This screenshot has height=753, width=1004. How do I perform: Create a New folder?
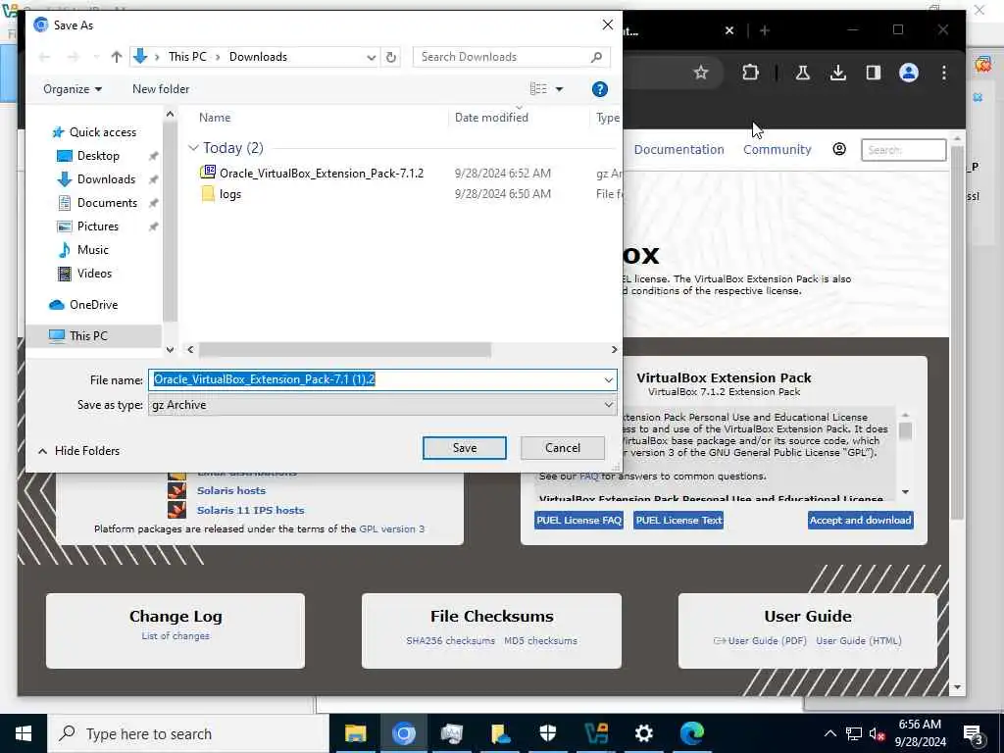pyautogui.click(x=161, y=89)
